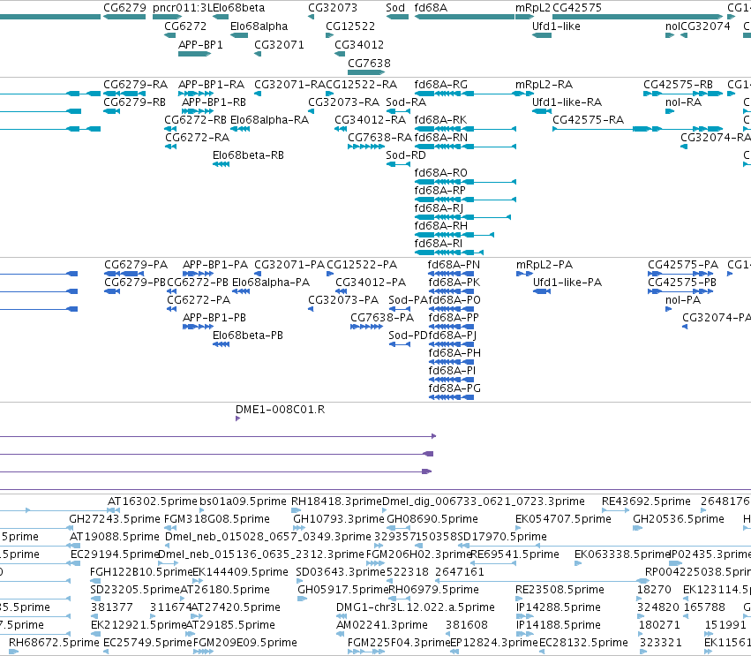Open the nol-RA transcript label

[683, 102]
